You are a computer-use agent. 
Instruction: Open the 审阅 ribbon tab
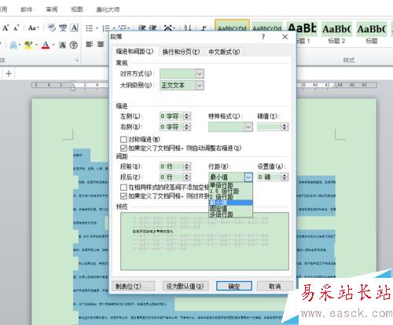(x=52, y=9)
